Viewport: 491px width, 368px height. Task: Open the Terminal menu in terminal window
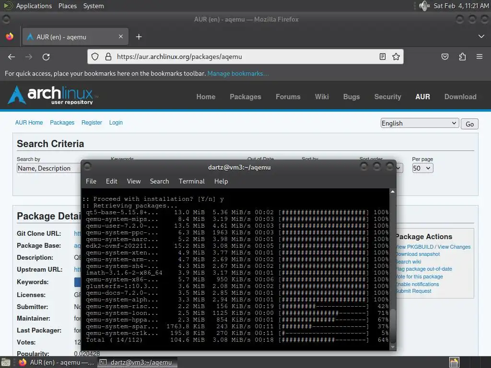coord(192,181)
